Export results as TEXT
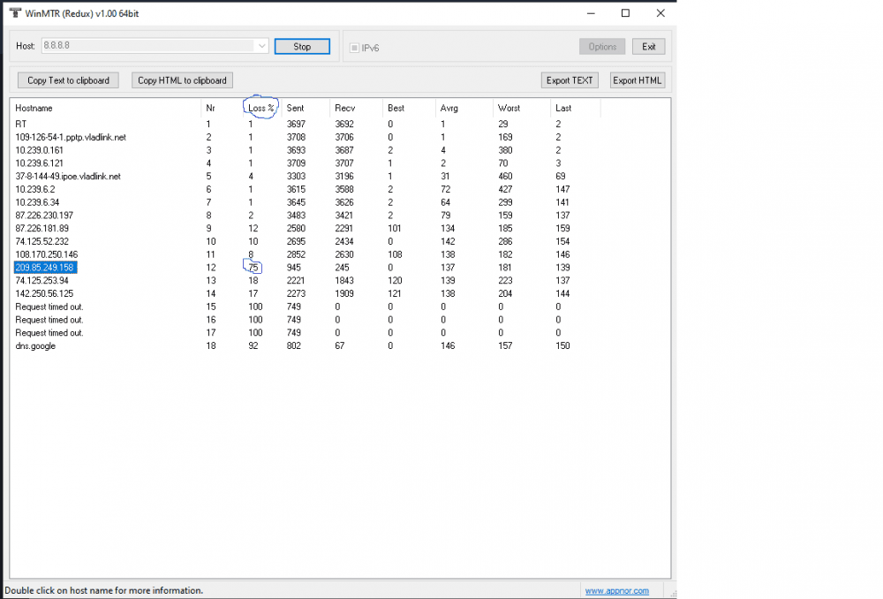The height and width of the screenshot is (599, 883). point(570,80)
